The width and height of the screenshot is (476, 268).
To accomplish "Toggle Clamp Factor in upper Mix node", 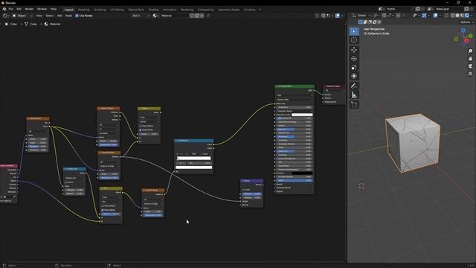I will (141, 130).
